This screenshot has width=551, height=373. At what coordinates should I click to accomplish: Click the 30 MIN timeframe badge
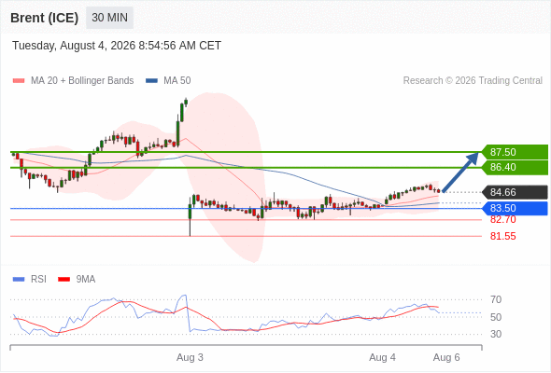[109, 18]
